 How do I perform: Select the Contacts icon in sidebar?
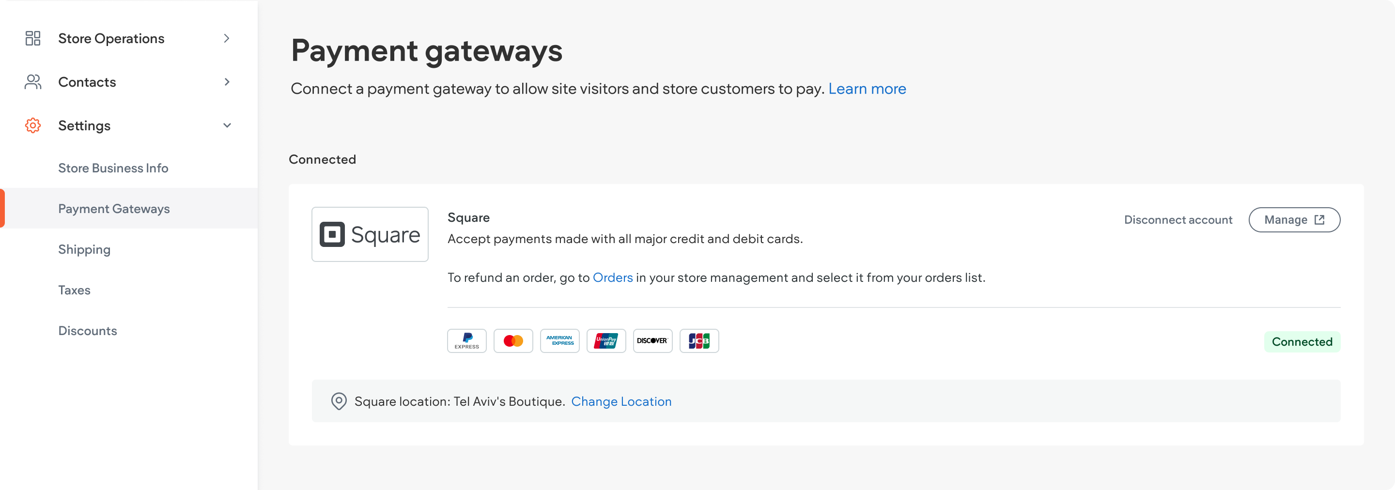click(x=32, y=82)
